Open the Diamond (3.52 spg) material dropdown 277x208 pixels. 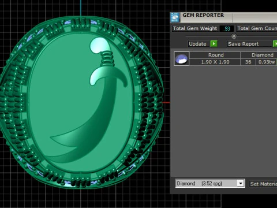210,183
